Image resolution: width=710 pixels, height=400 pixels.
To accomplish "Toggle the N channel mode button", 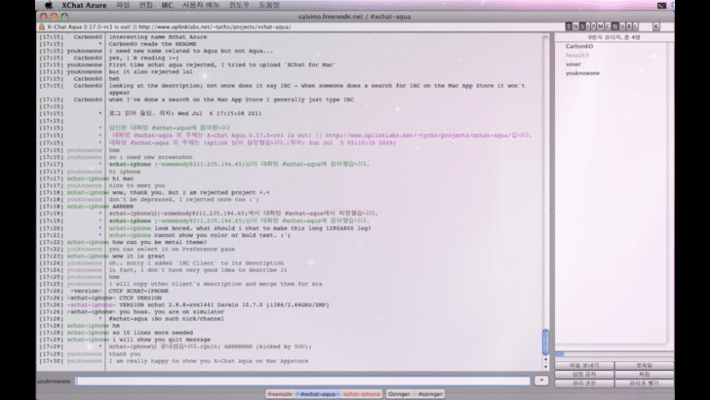I will click(575, 27).
